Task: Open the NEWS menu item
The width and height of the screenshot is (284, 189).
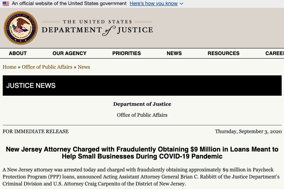Action: click(x=174, y=53)
